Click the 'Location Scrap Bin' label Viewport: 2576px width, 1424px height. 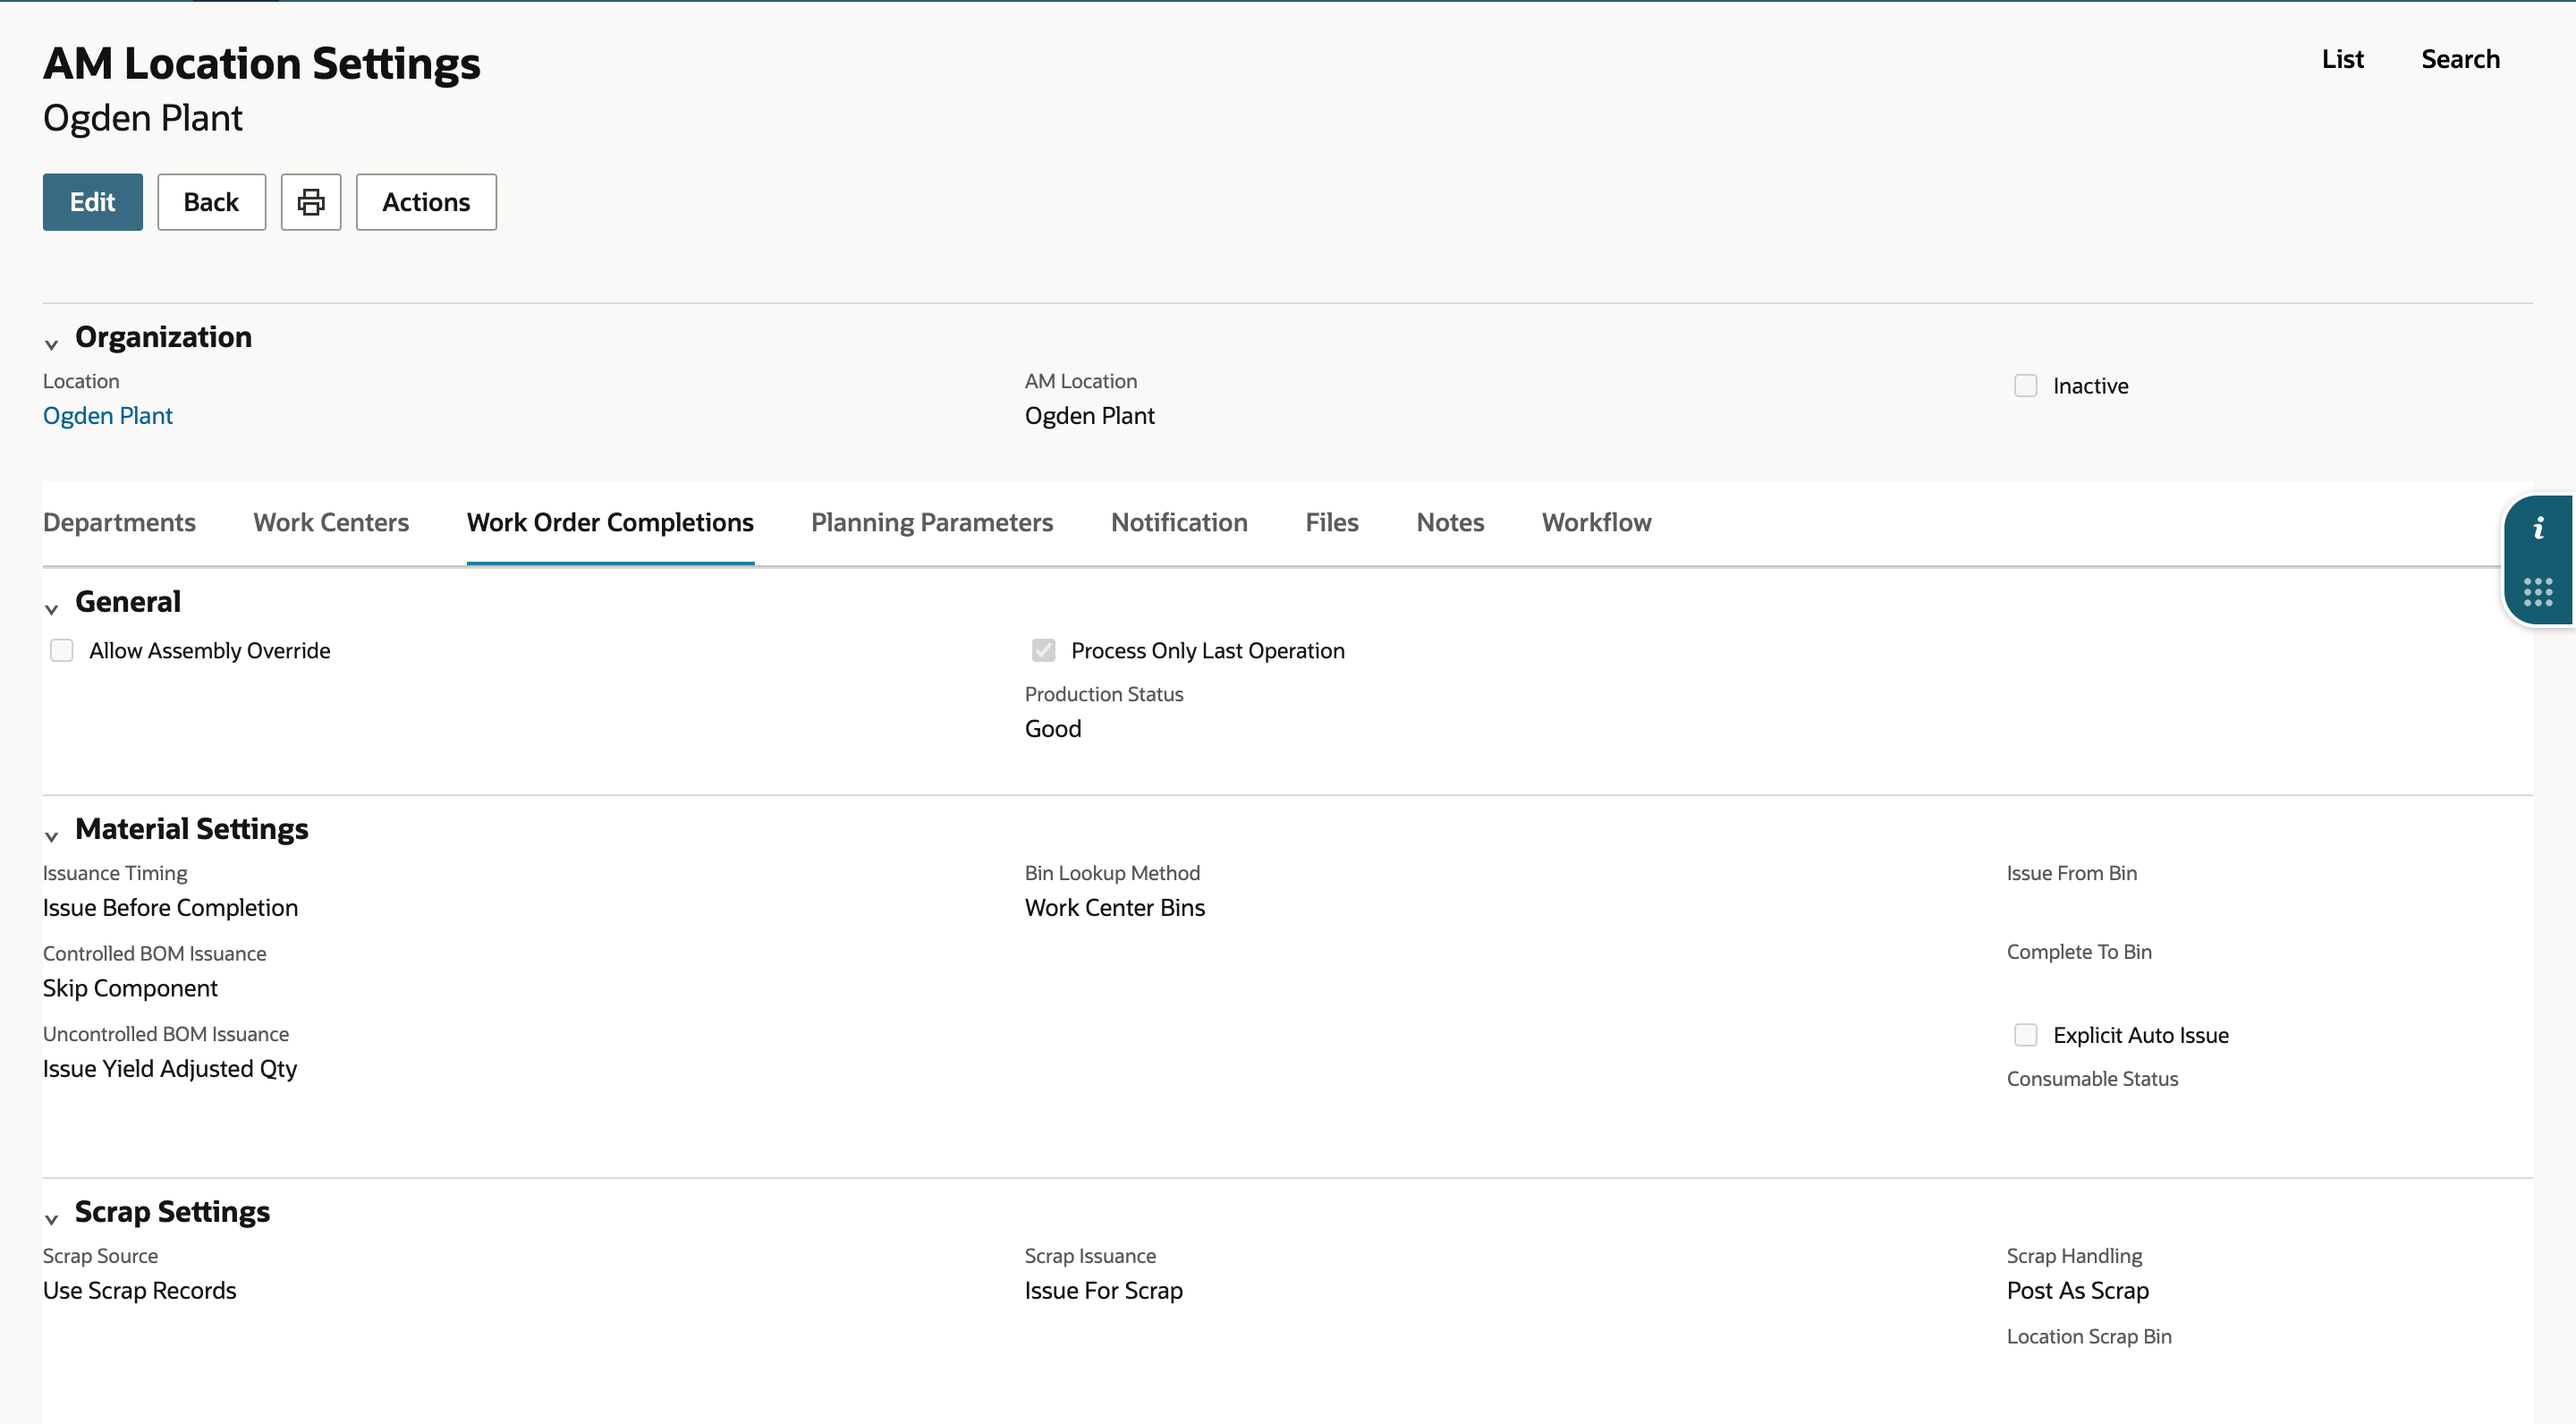coord(2089,1337)
